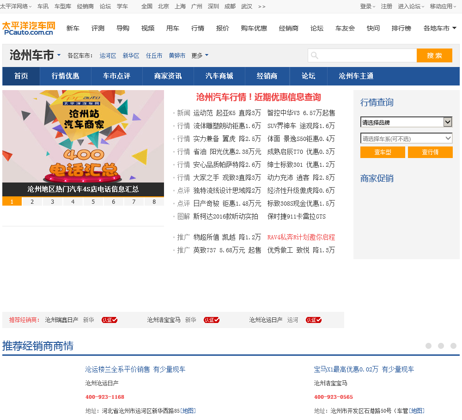Expand the 移动应用 dropdown
The height and width of the screenshot is (420, 462).
coord(443,6)
